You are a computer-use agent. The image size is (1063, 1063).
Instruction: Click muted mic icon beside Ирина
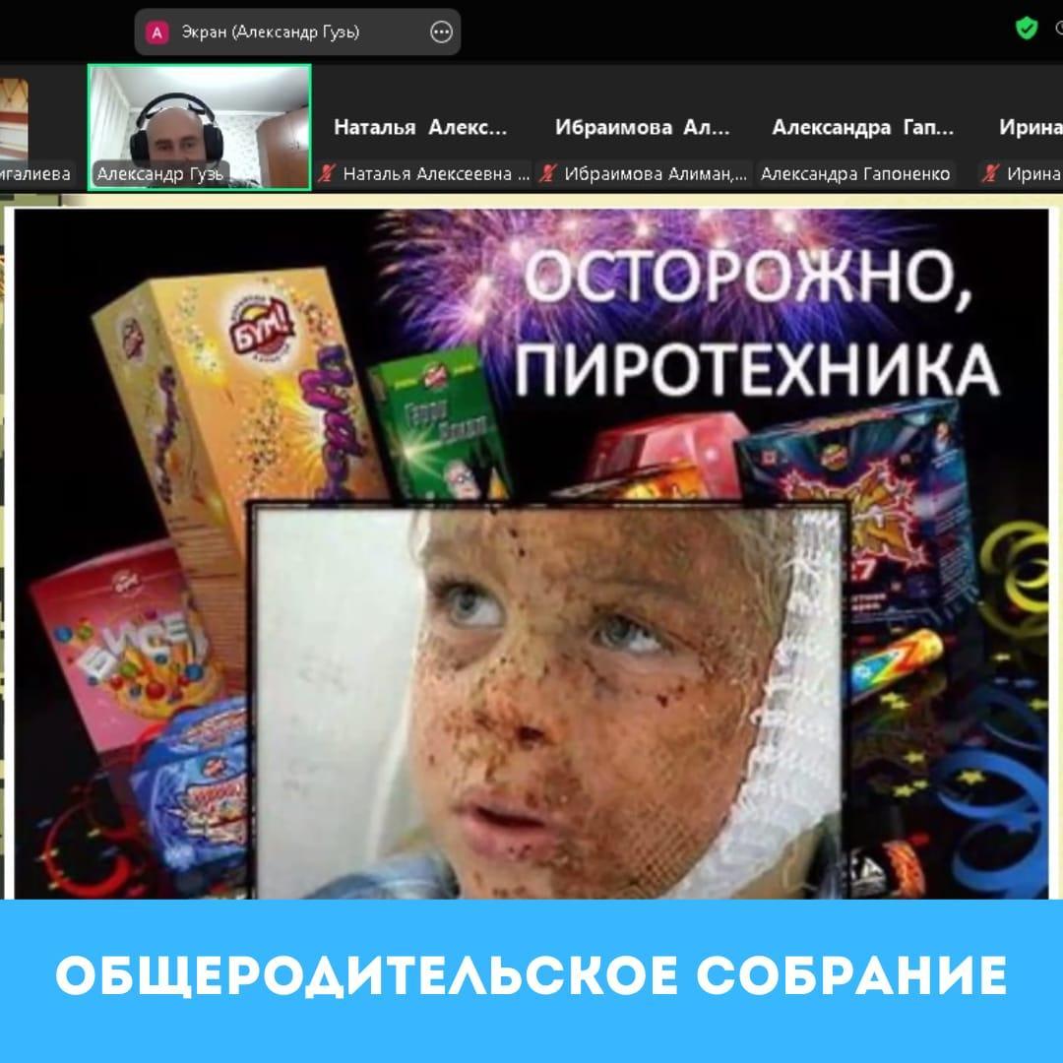991,174
